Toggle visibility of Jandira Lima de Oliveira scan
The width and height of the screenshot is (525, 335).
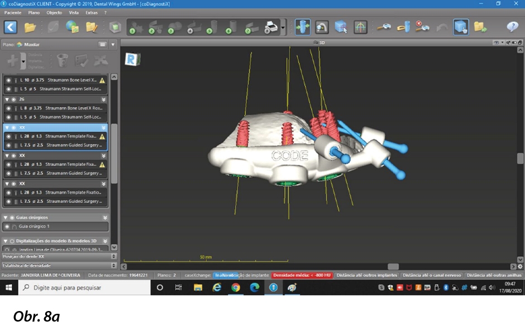7,250
